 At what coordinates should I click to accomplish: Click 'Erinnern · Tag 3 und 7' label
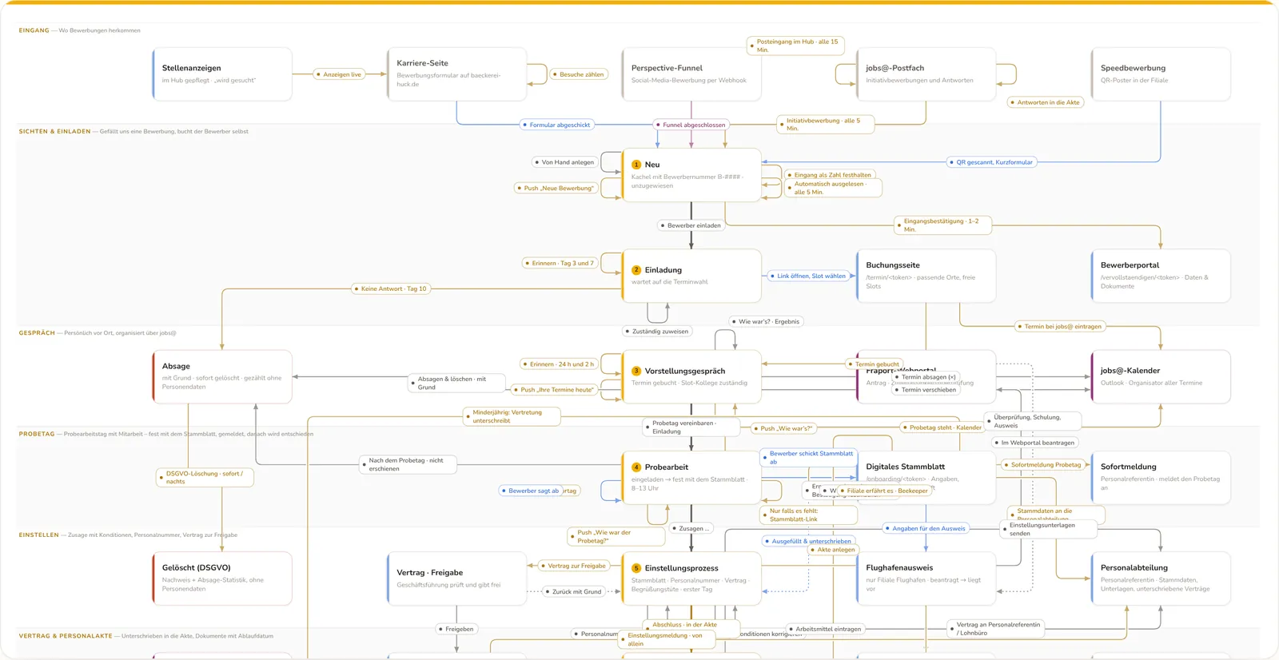pyautogui.click(x=560, y=263)
